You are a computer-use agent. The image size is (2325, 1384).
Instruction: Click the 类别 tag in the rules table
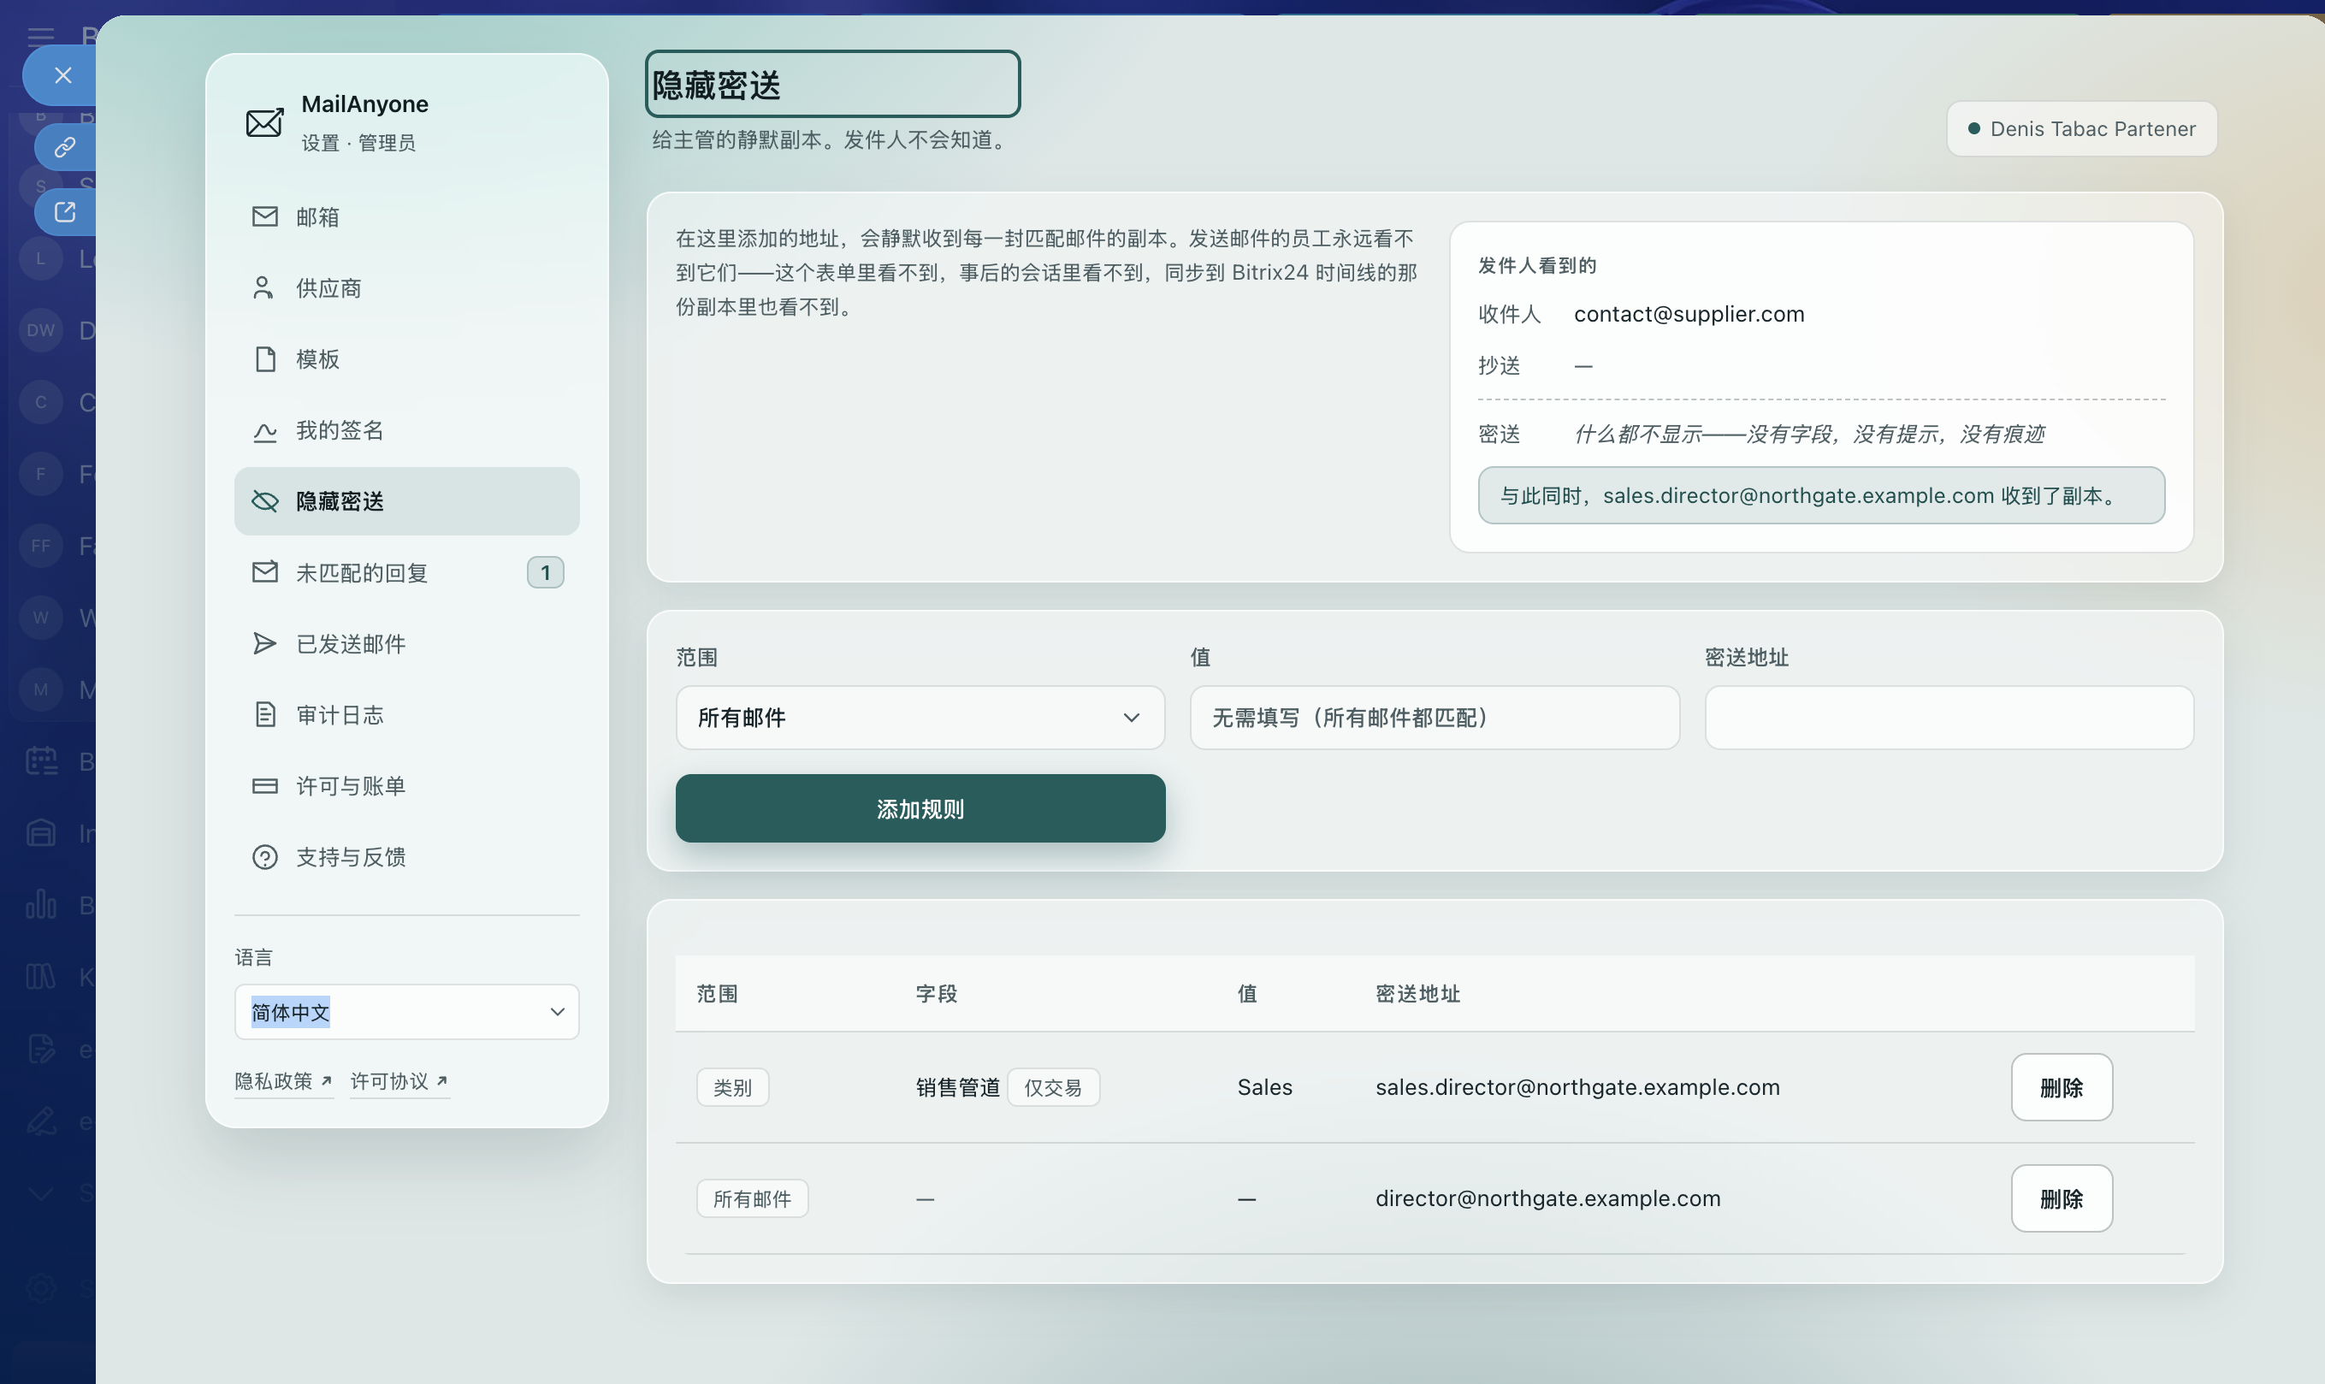732,1087
